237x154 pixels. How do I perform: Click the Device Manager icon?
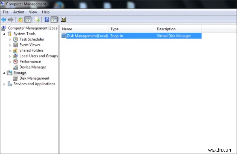click(15, 67)
